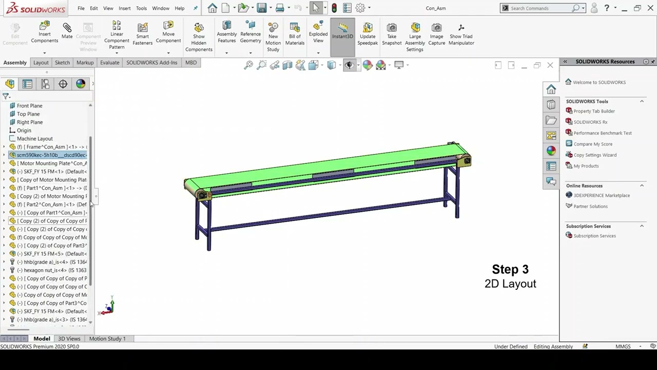
Task: Click the Search Commands field
Action: click(540, 8)
